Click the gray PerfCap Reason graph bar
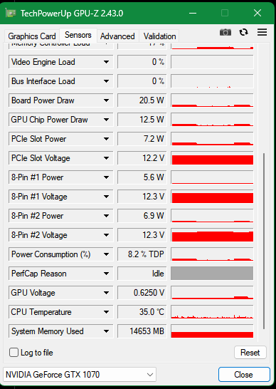 click(x=212, y=274)
